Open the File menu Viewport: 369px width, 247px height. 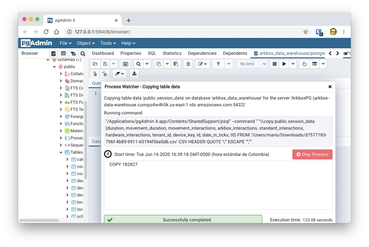[x=65, y=43]
